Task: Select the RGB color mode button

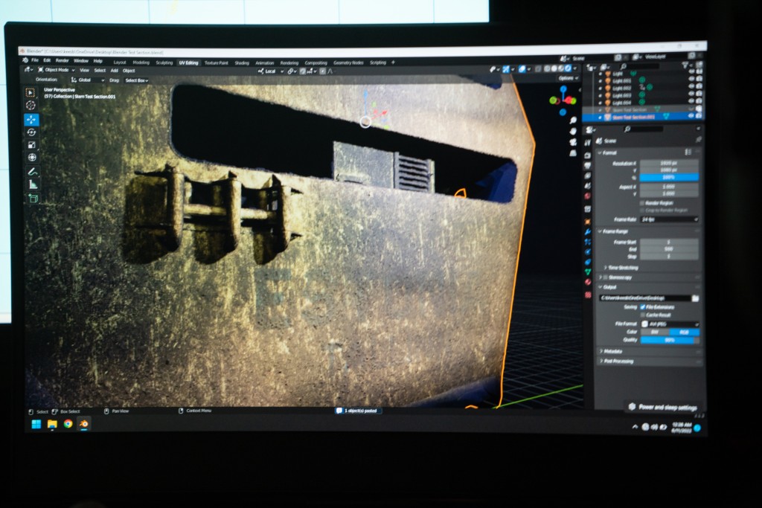Action: click(684, 332)
